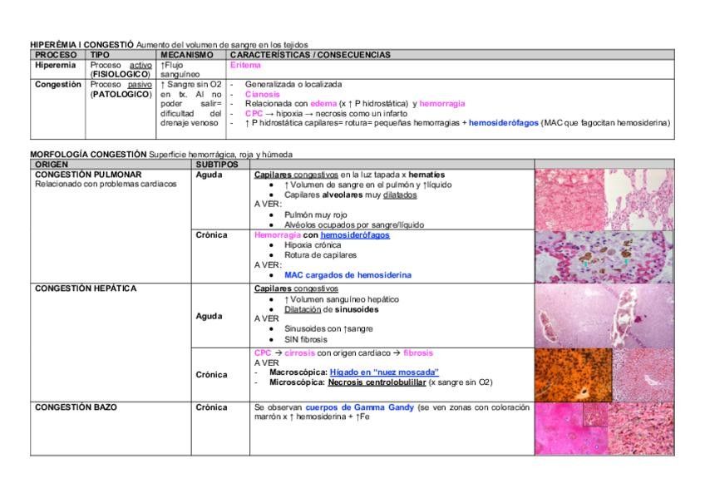
Task: Click the 'MECANISMO' column header
Action: point(187,54)
